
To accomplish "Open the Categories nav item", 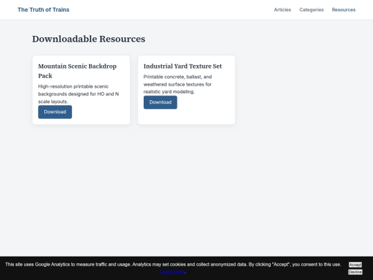I will [x=312, y=10].
